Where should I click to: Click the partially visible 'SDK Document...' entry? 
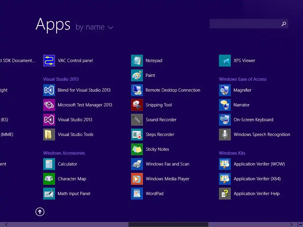17,61
